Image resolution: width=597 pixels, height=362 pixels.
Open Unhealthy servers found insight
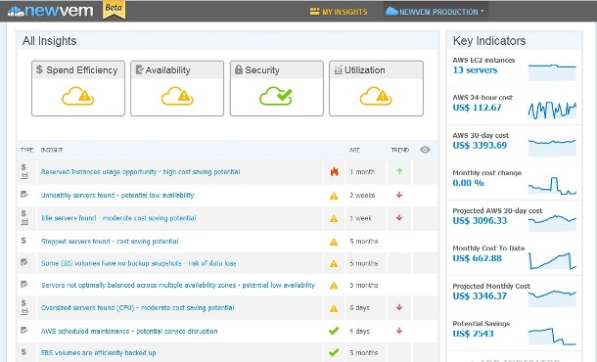[x=117, y=196]
